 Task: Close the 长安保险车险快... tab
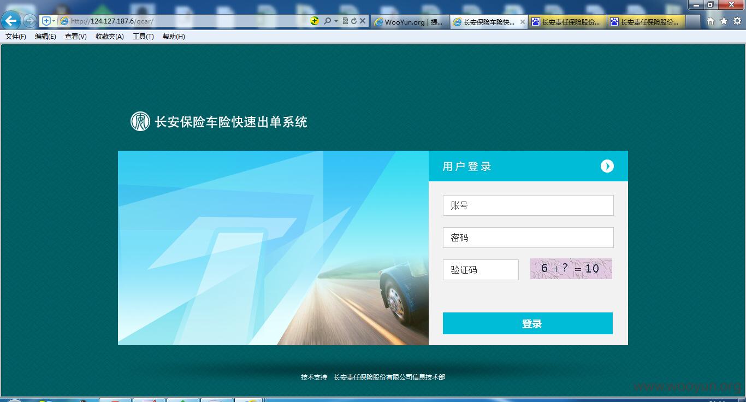point(523,22)
